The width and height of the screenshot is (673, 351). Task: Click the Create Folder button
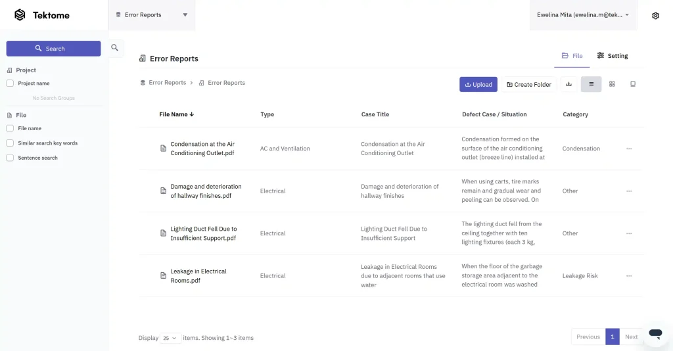[529, 84]
